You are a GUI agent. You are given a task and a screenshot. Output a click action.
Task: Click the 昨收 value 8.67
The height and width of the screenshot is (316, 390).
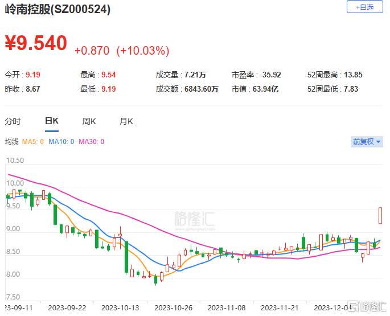(x=33, y=89)
